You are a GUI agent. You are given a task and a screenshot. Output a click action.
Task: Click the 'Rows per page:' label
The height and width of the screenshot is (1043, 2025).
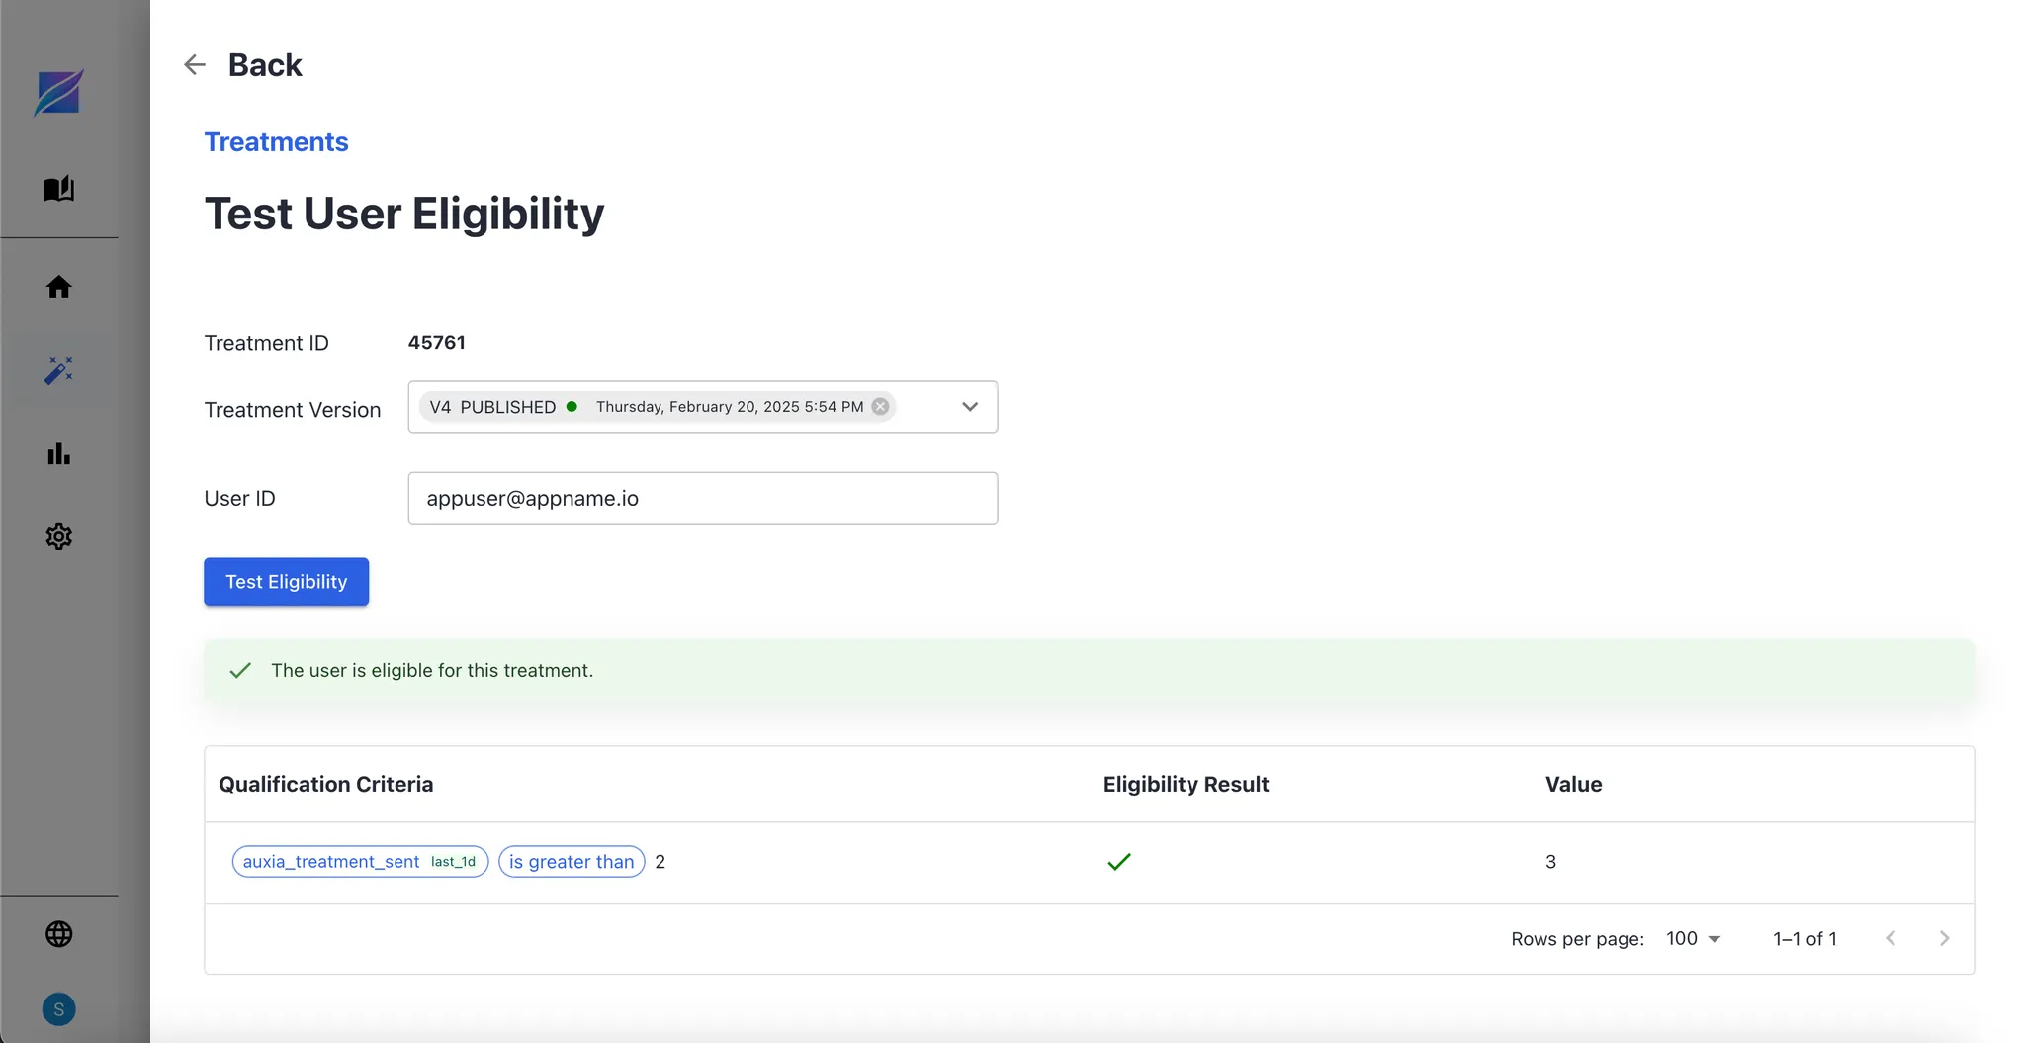click(x=1577, y=939)
